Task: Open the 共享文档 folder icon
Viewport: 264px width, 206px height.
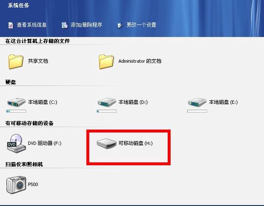Action: click(x=16, y=62)
